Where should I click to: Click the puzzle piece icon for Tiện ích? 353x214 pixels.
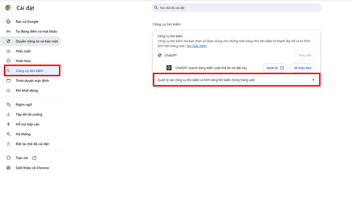pos(8,158)
